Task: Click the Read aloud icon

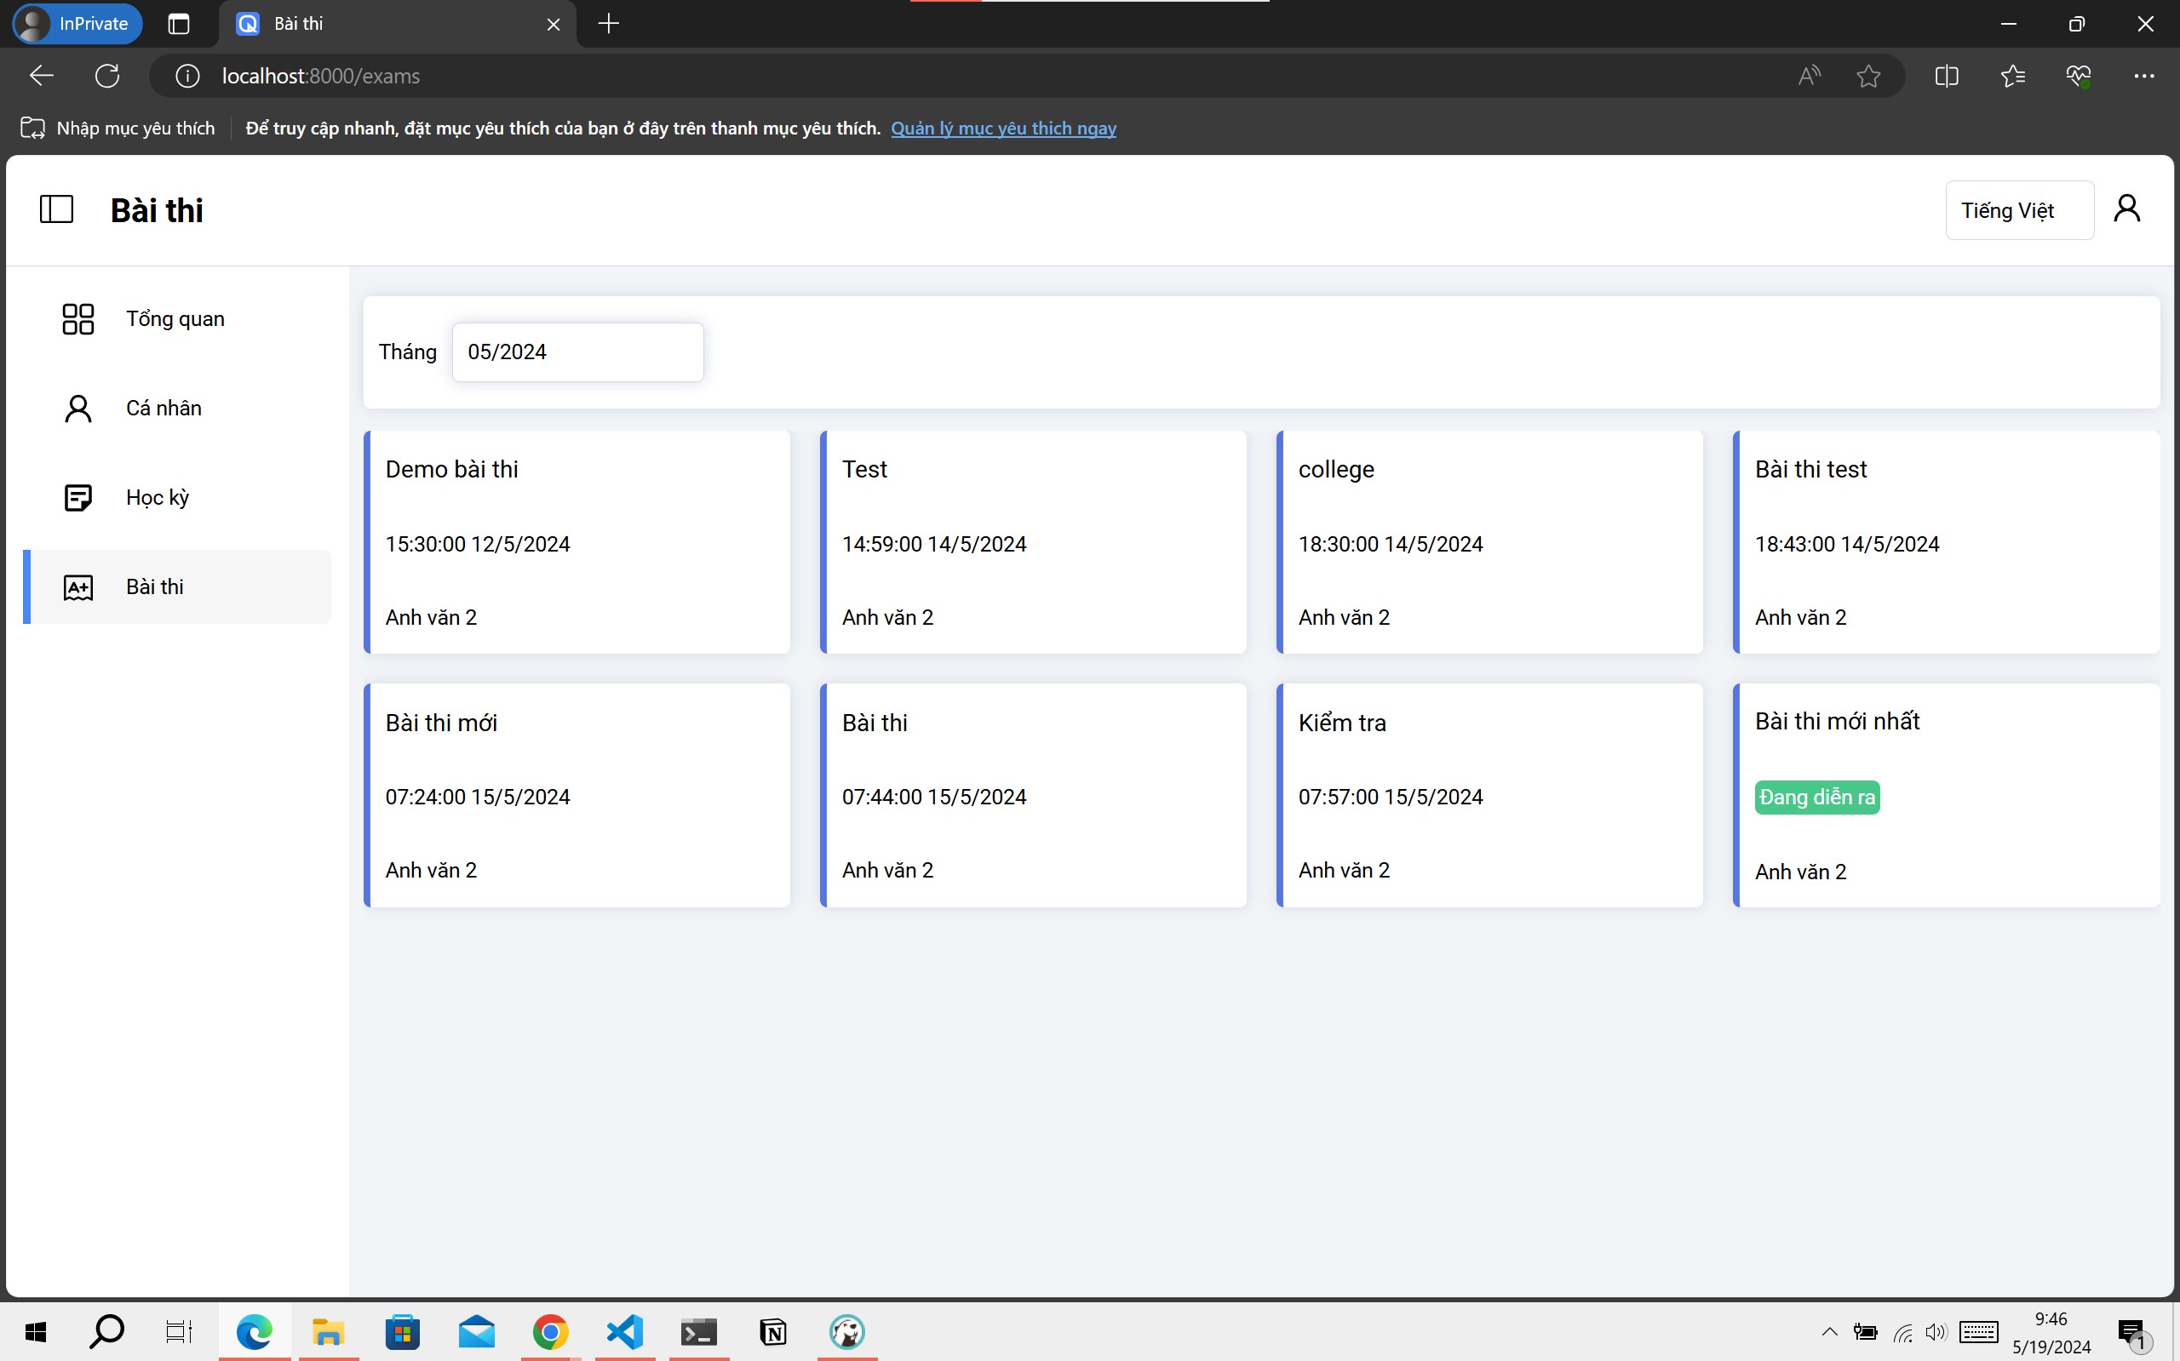Action: (x=1808, y=76)
